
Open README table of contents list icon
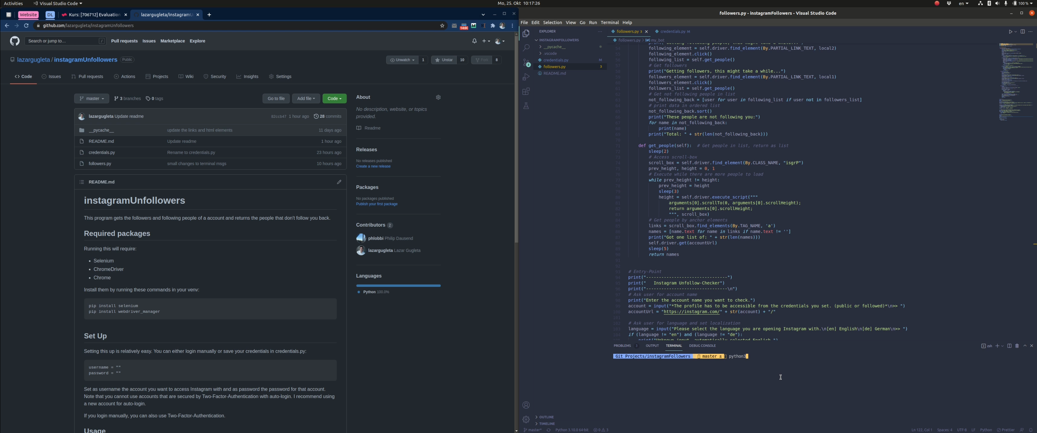coord(82,182)
